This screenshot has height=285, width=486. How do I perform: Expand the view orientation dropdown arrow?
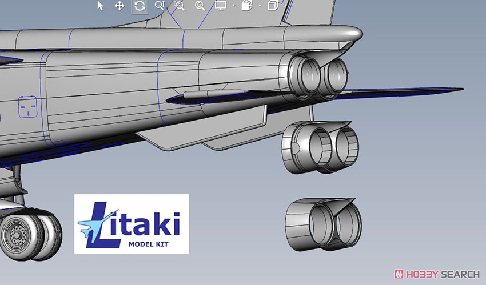tap(260, 6)
